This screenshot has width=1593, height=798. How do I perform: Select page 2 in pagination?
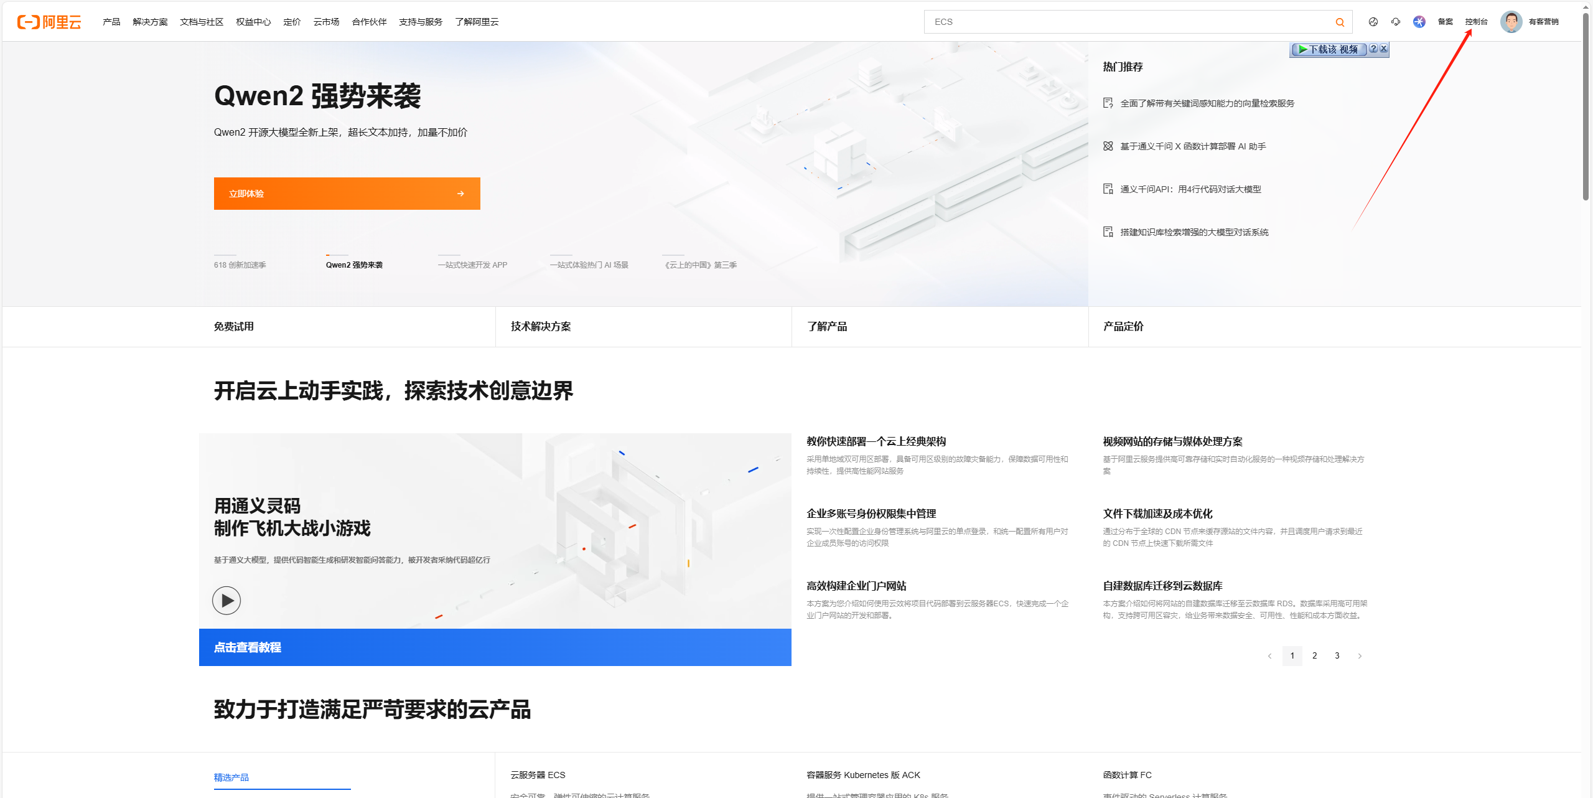(x=1315, y=656)
